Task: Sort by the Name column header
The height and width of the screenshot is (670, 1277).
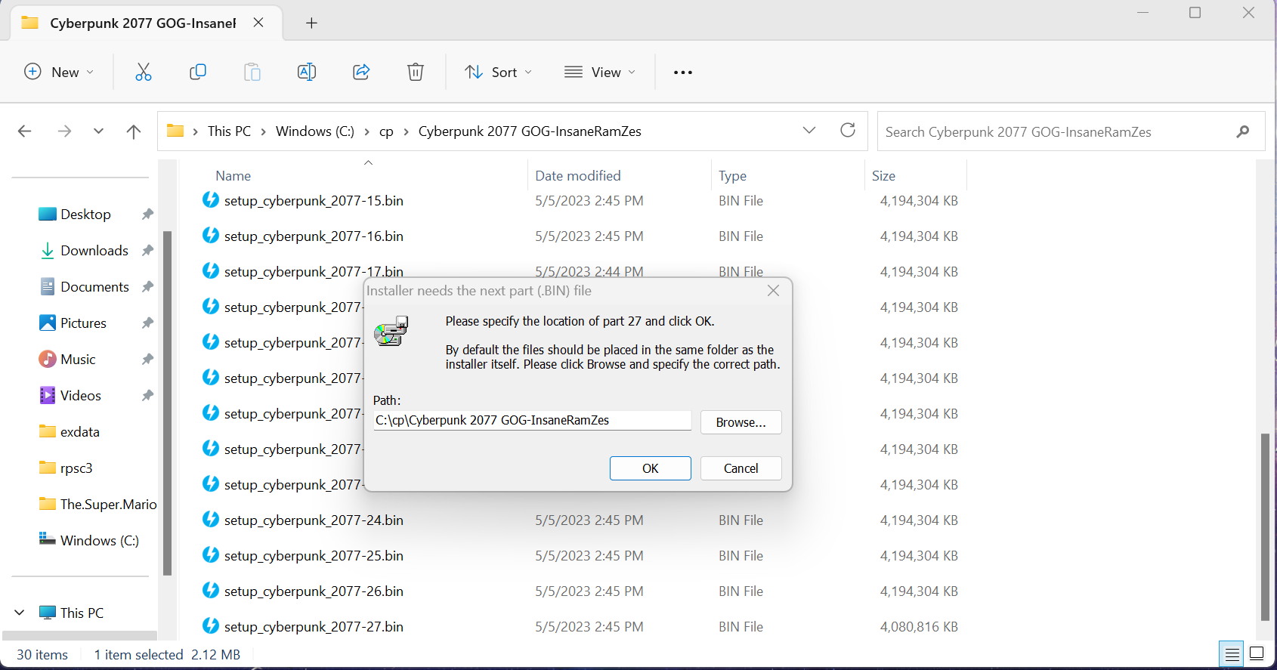Action: pyautogui.click(x=233, y=175)
